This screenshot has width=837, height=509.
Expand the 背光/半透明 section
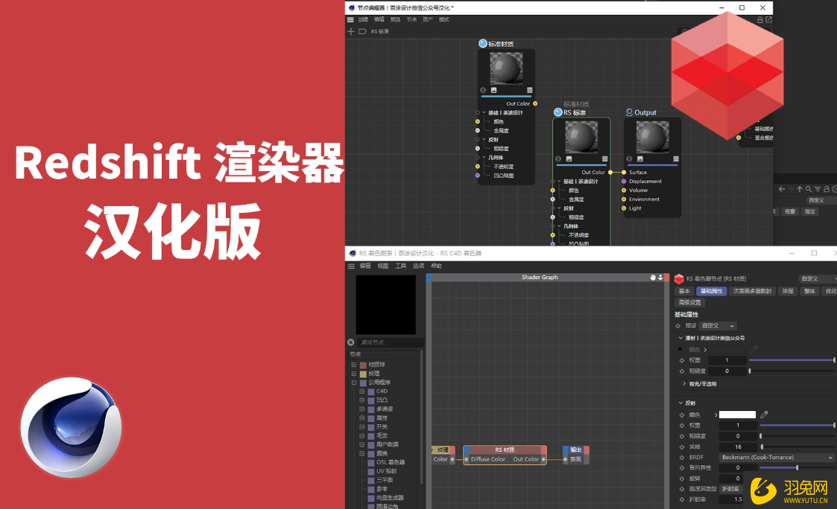684,384
